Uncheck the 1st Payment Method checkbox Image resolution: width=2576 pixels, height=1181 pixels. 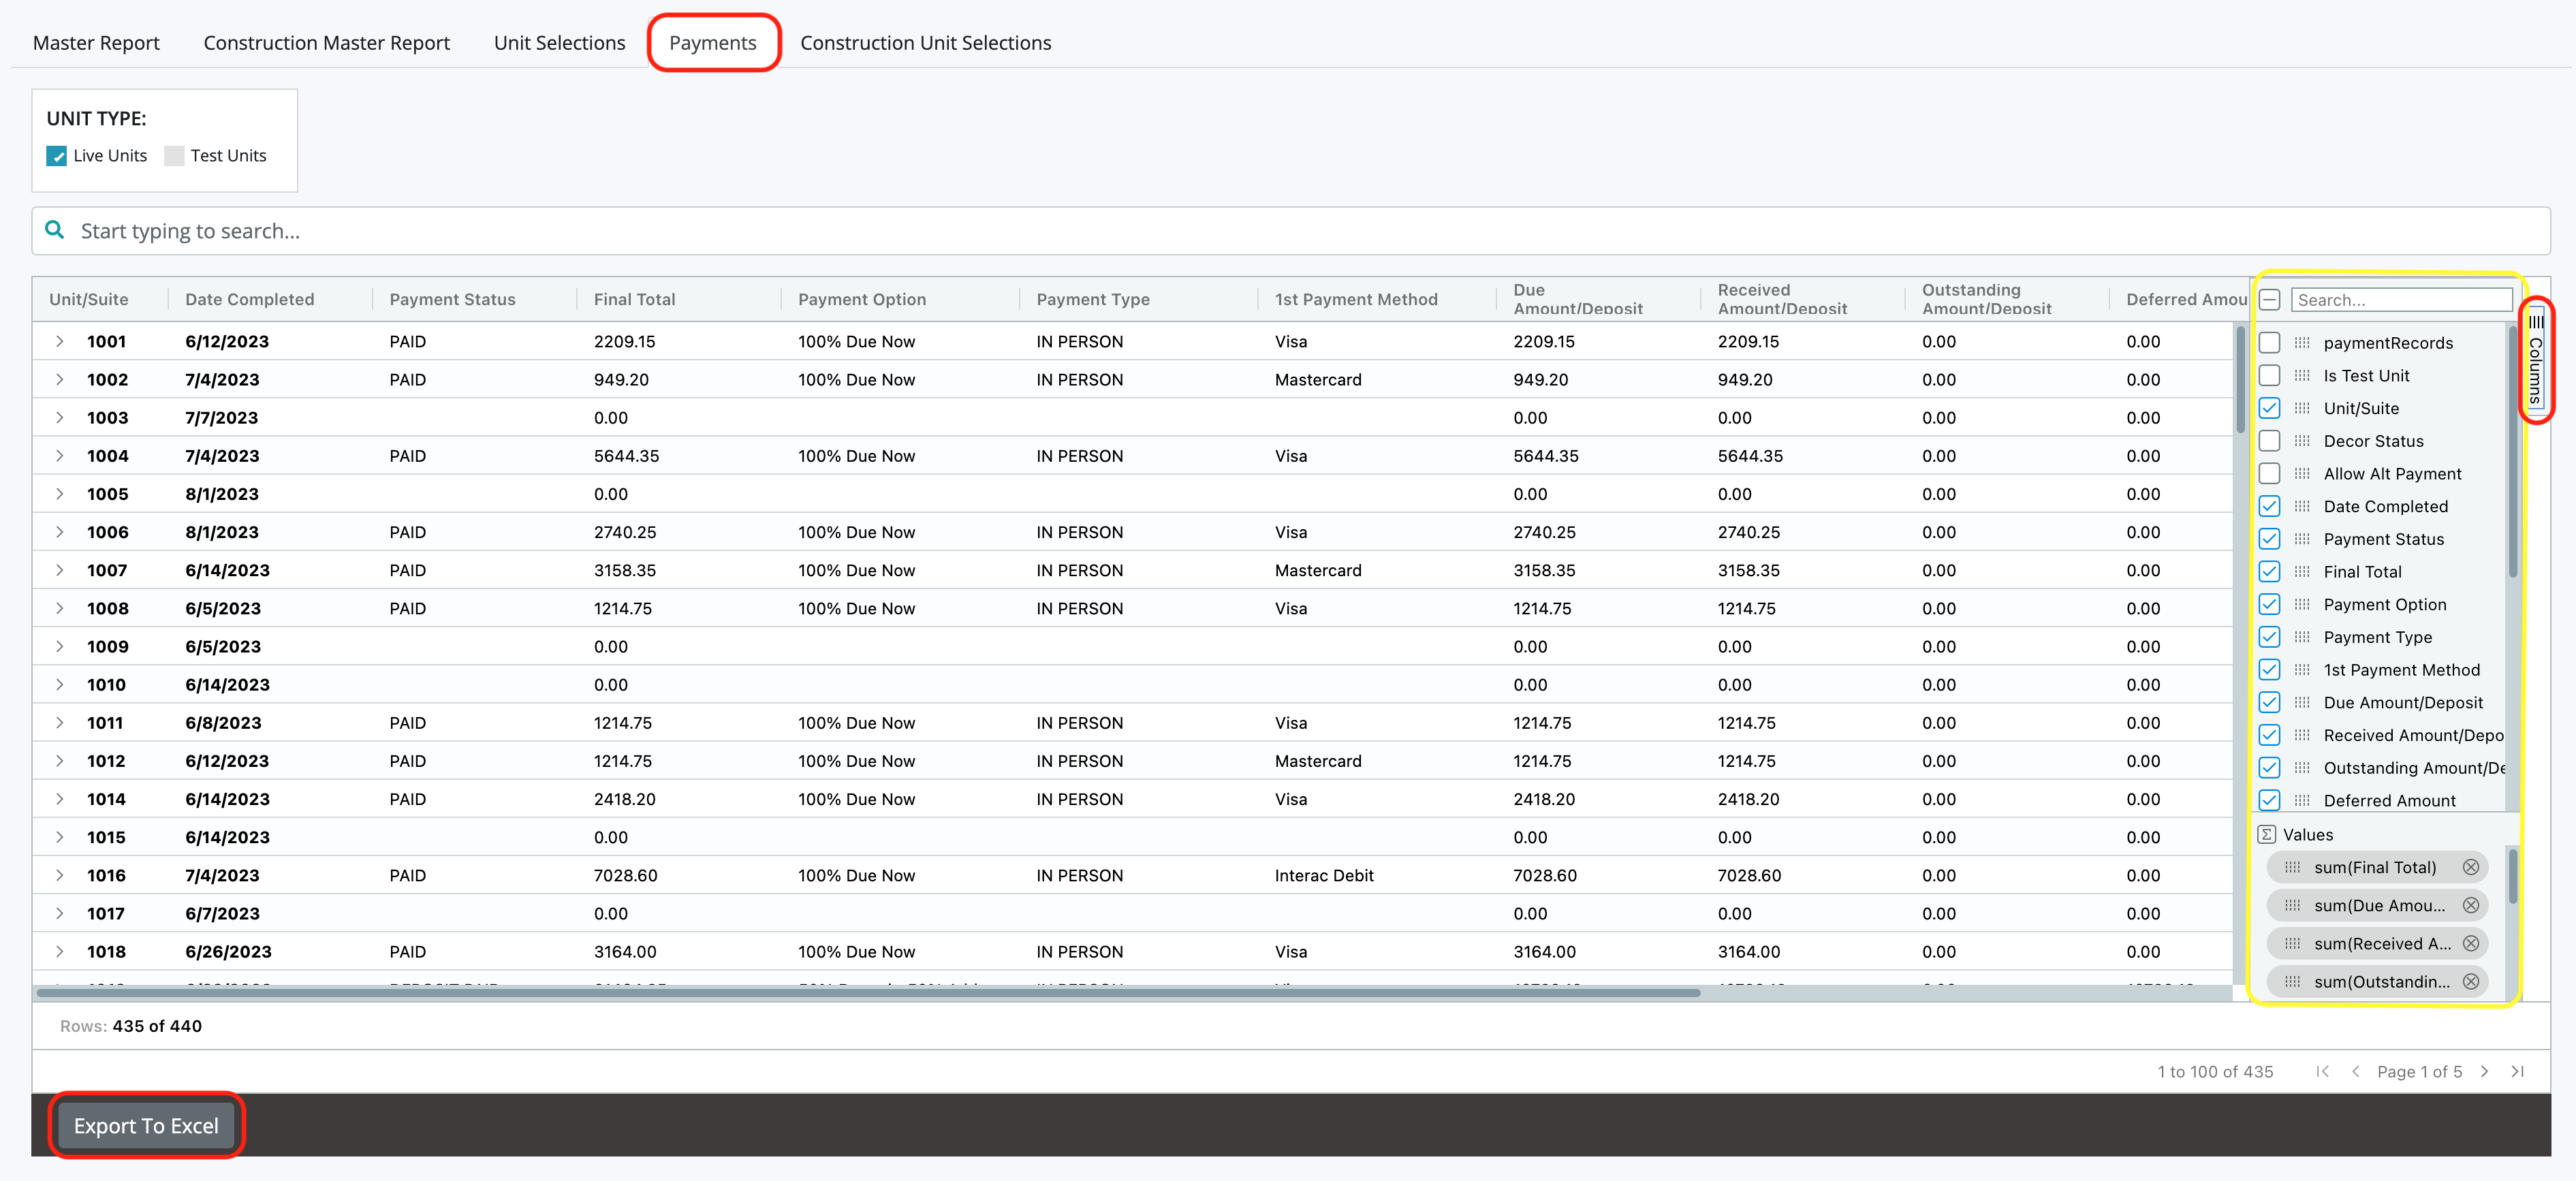[x=2270, y=670]
